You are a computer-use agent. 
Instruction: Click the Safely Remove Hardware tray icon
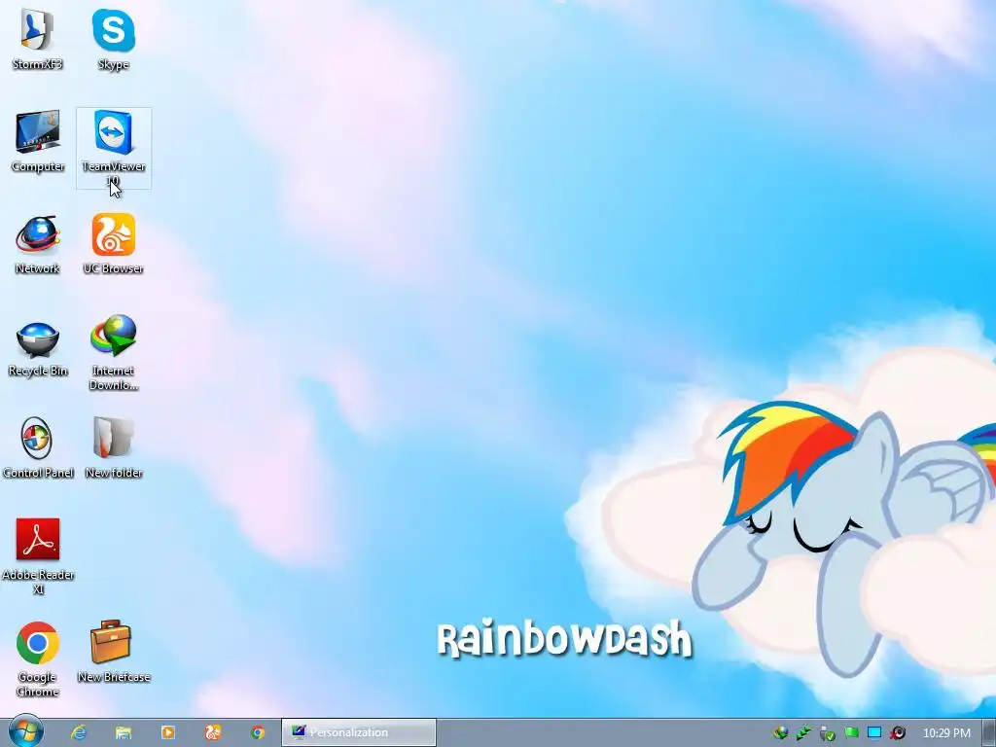[x=827, y=733]
